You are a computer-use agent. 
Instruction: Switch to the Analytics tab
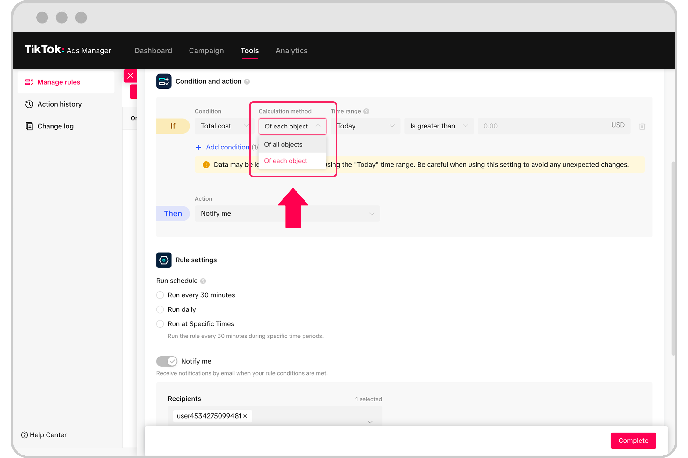point(291,51)
